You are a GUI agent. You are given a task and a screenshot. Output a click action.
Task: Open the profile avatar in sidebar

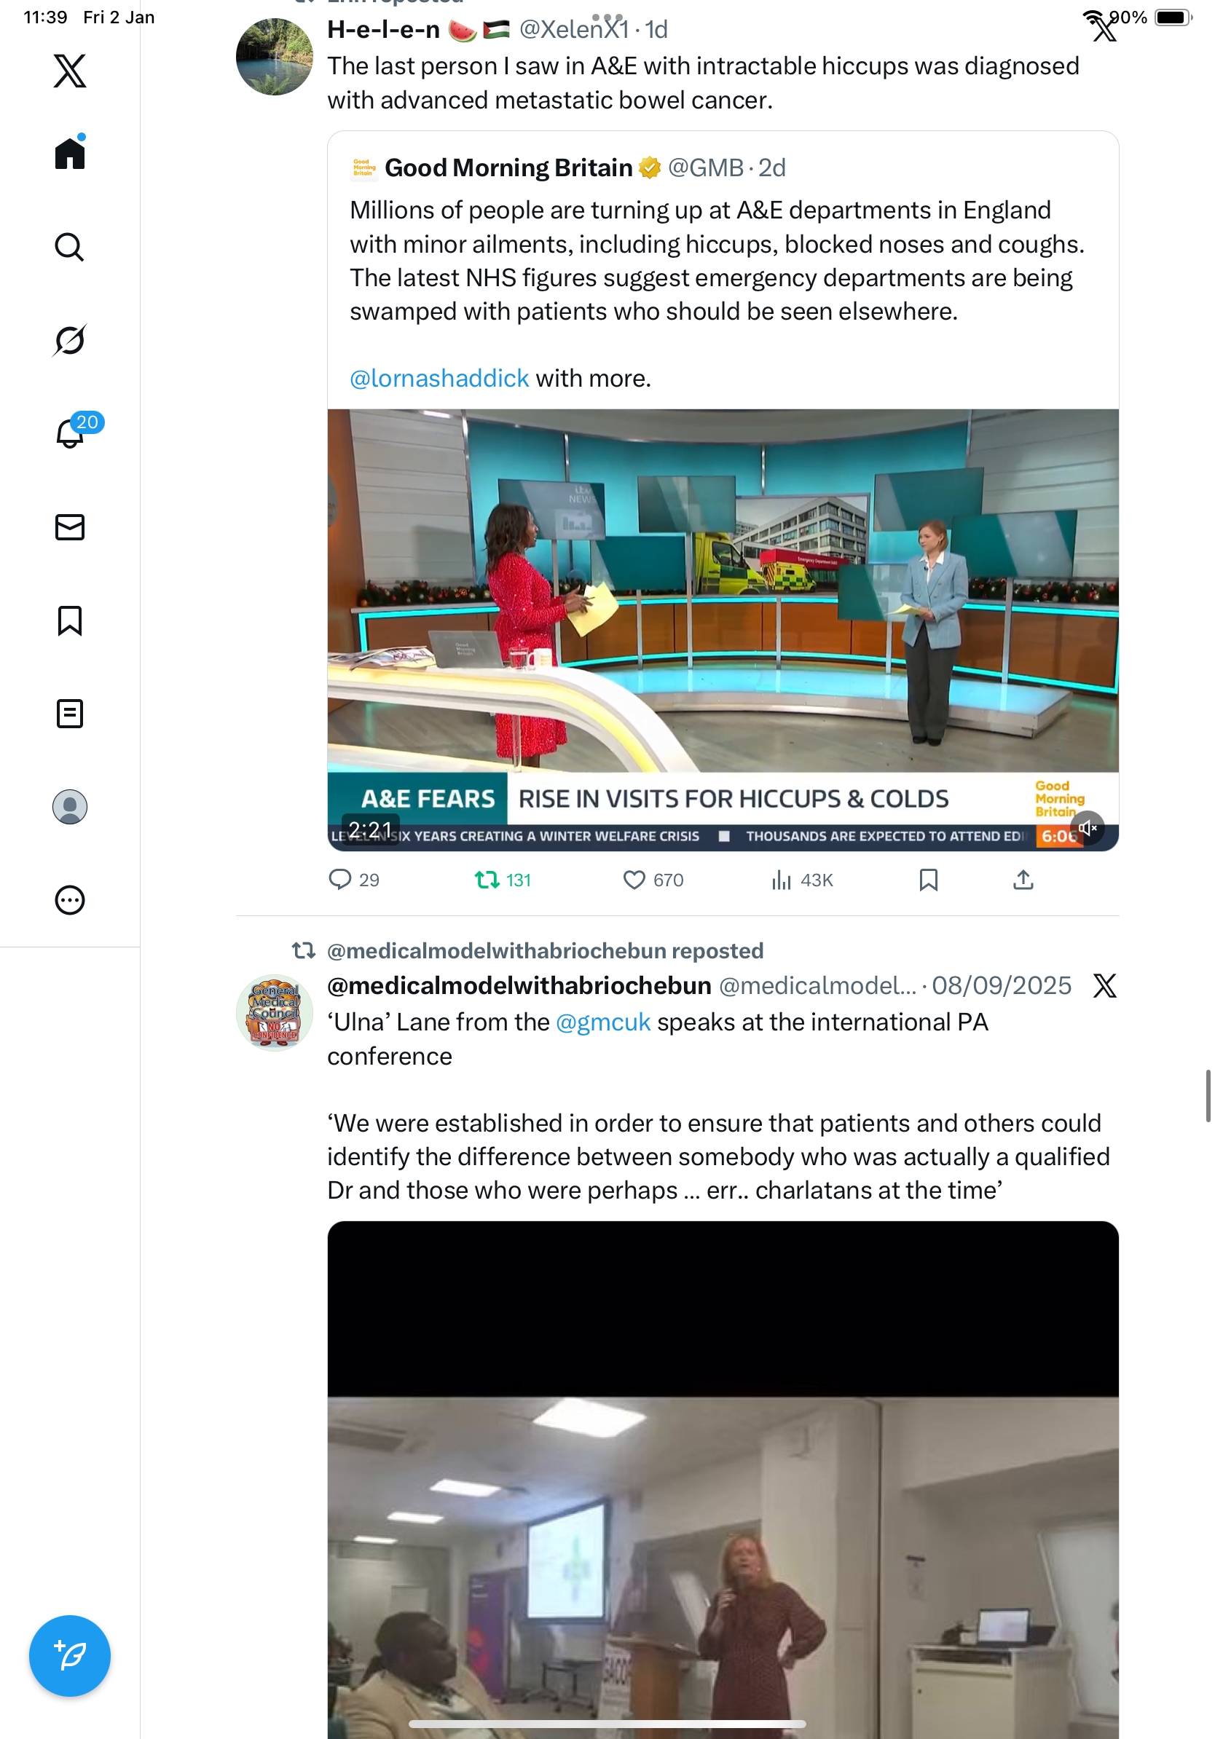[x=70, y=807]
